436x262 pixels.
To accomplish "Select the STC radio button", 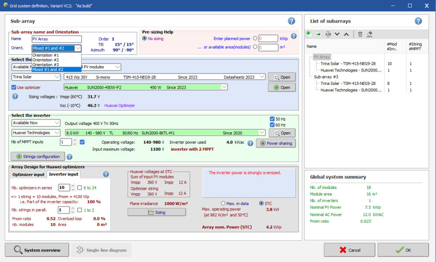I will [x=262, y=203].
